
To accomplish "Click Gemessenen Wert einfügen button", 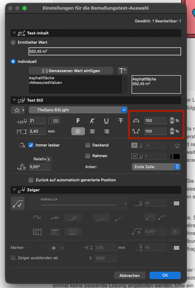I will [71, 70].
